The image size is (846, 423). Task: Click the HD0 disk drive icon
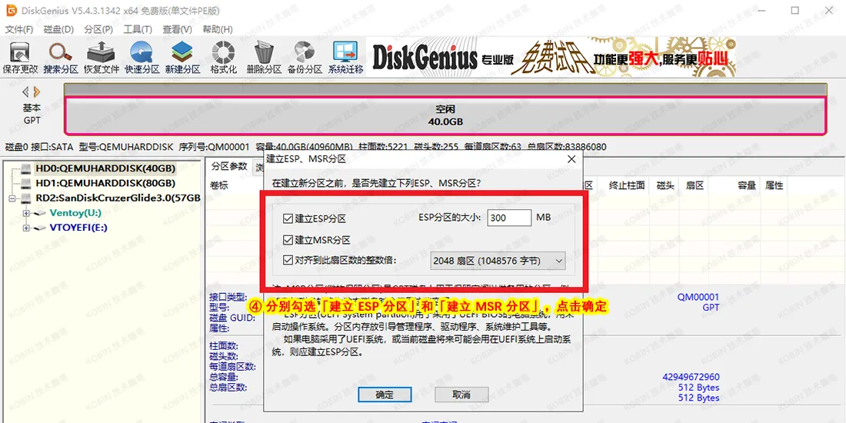[27, 169]
